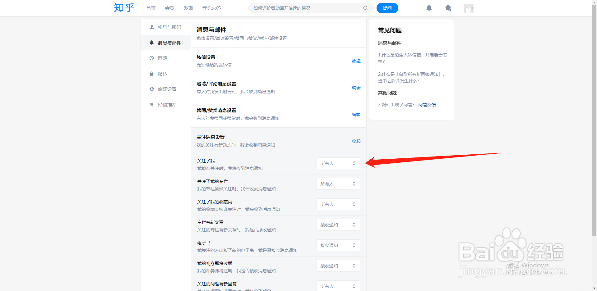Click the search magnifier icon
Viewport: 597px width, 291px height.
point(365,8)
